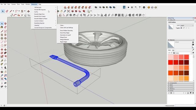Switch to the Edit tab in Materials
The image size is (196, 110).
coord(173,50)
